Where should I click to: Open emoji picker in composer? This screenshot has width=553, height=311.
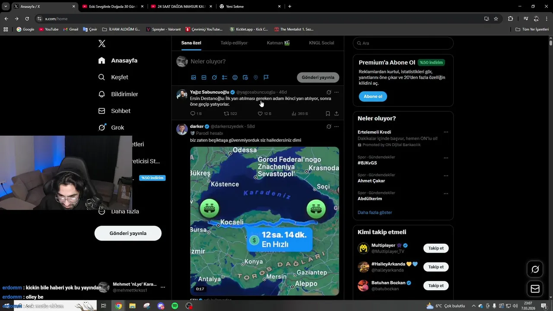235,77
